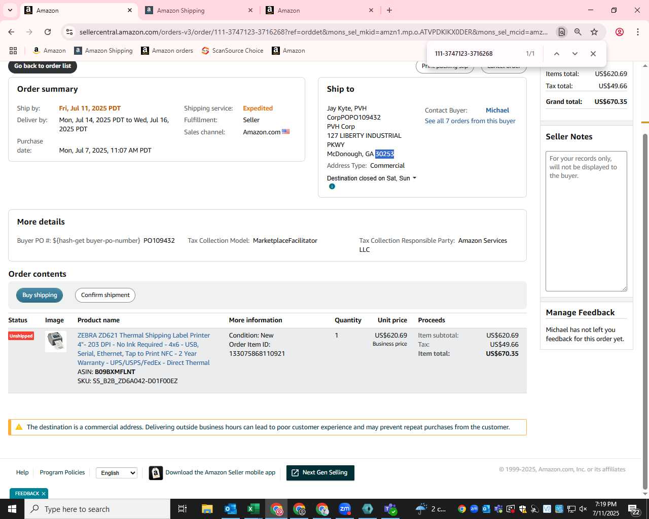Open Microsoft Teams from the taskbar
This screenshot has height=519, width=649.
pos(390,509)
